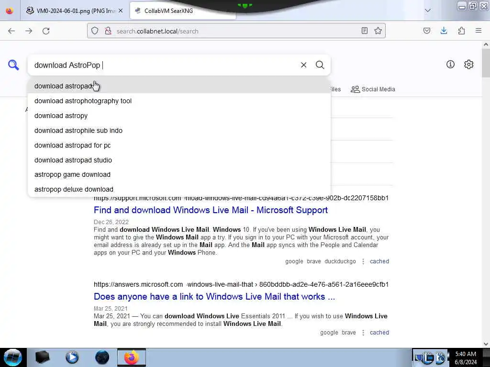Open the SearXNG about info icon
Viewport: 490px width, 367px height.
coord(450,65)
